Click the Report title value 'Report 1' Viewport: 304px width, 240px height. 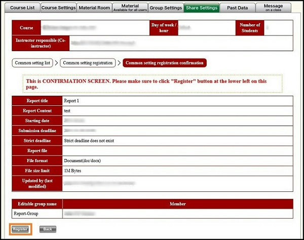[71, 101]
